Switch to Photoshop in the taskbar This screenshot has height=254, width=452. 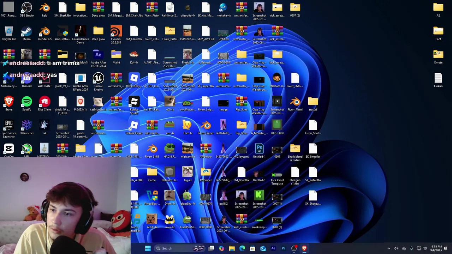click(284, 248)
